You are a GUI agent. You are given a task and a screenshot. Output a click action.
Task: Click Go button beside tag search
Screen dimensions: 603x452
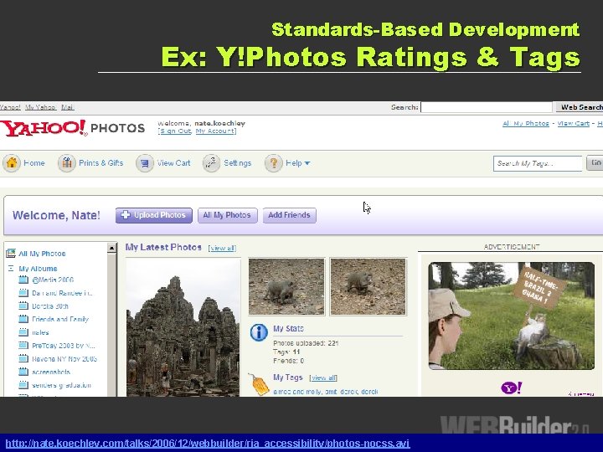[595, 163]
